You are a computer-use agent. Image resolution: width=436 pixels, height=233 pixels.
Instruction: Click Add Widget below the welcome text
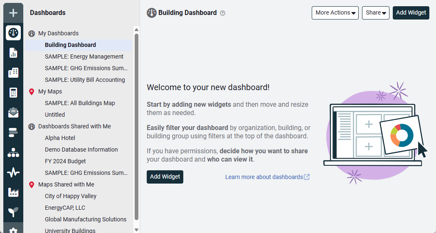tap(165, 177)
